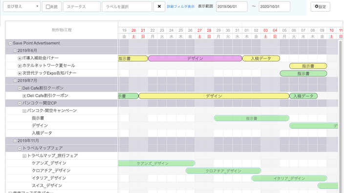
Task: Click the yellow 入稿データ bar in IT導入補助金バナー row
Action: pos(261,58)
